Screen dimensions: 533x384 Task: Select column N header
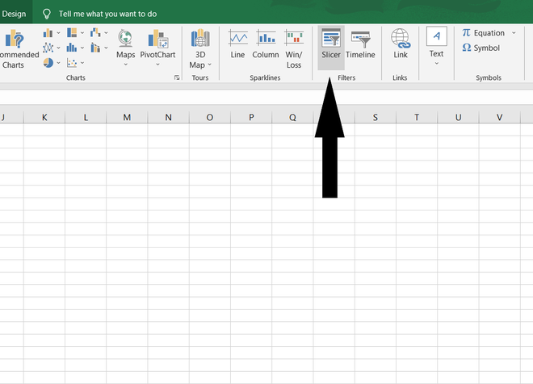pyautogui.click(x=169, y=118)
